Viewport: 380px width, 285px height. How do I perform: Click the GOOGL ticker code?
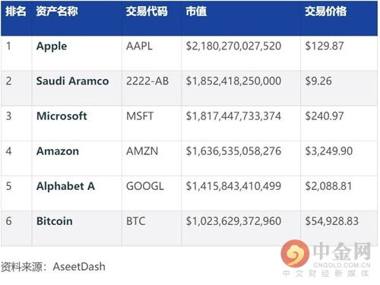[145, 186]
